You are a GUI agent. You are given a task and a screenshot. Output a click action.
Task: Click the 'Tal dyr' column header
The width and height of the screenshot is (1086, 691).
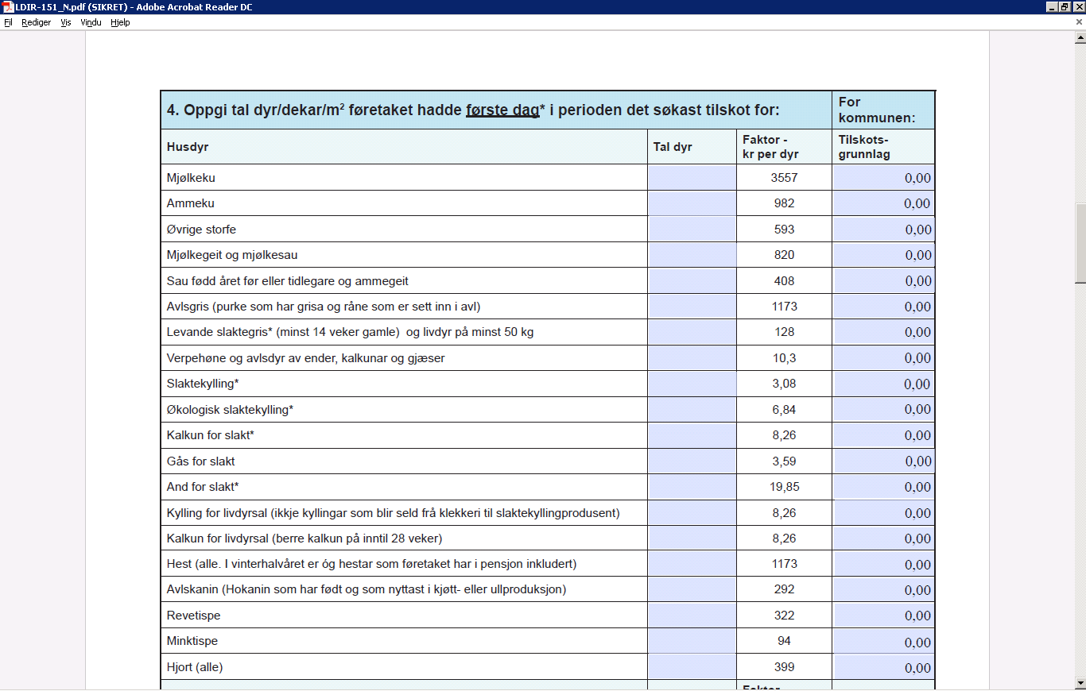[x=673, y=147]
